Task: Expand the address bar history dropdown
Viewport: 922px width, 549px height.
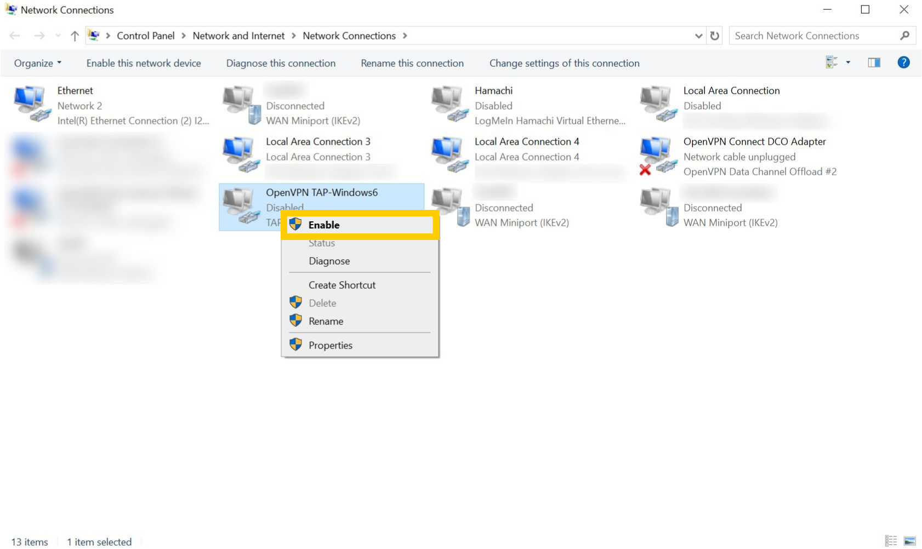Action: pos(698,36)
